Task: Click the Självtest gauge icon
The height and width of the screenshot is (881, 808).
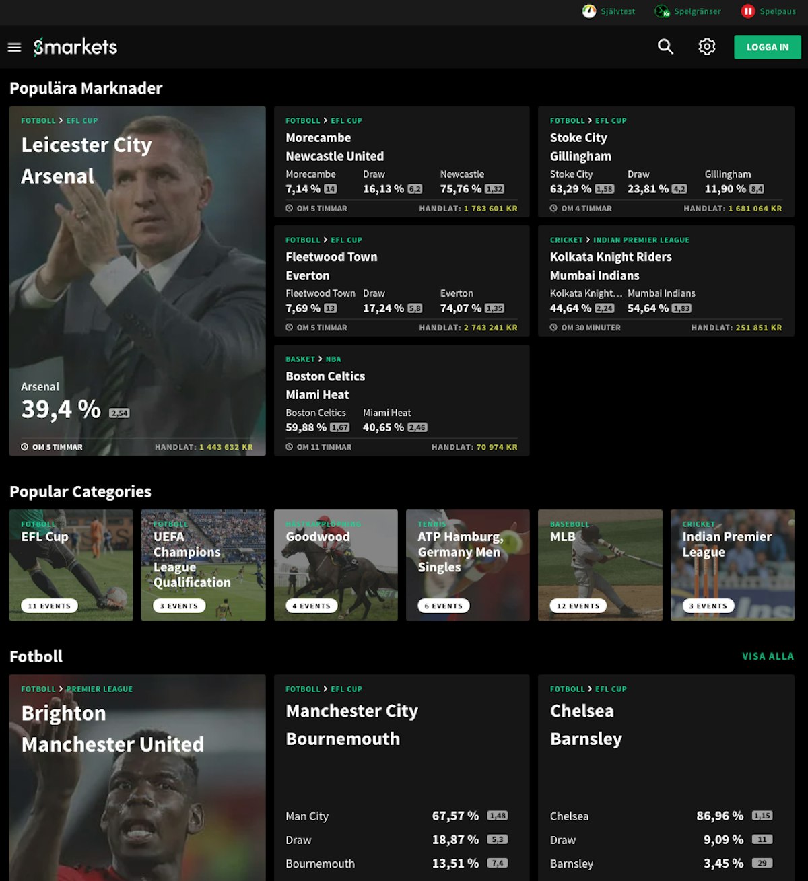Action: click(589, 11)
